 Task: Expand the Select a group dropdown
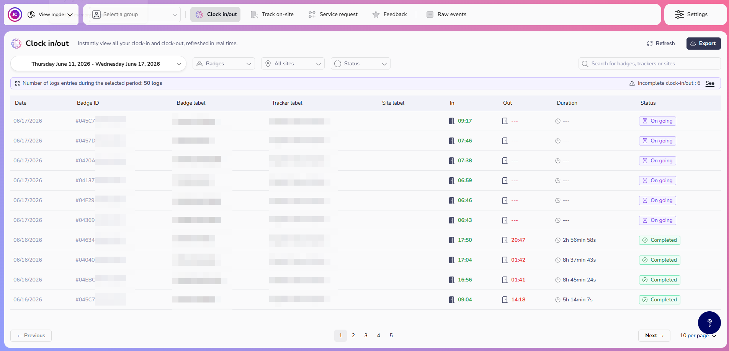coord(135,15)
